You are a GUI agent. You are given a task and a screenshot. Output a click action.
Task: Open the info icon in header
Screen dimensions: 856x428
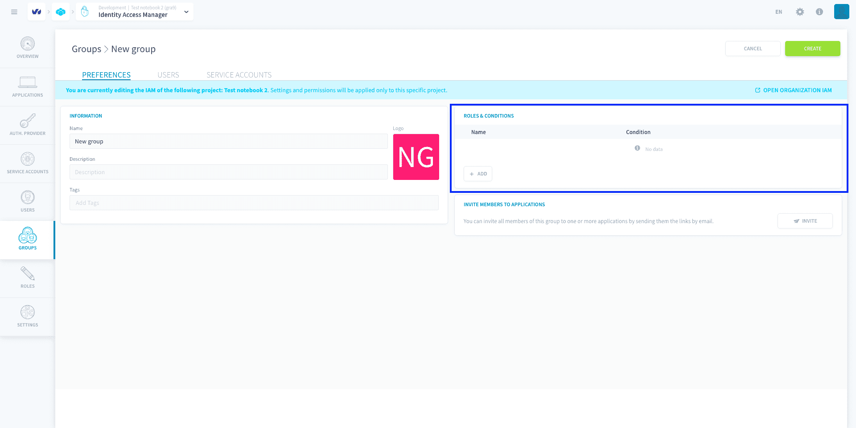[x=819, y=12]
